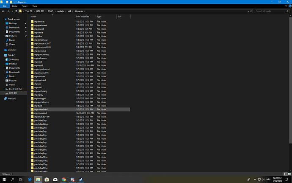292x183 pixels.
Task: Expand the ribbon with the chevron
Action: click(286, 6)
